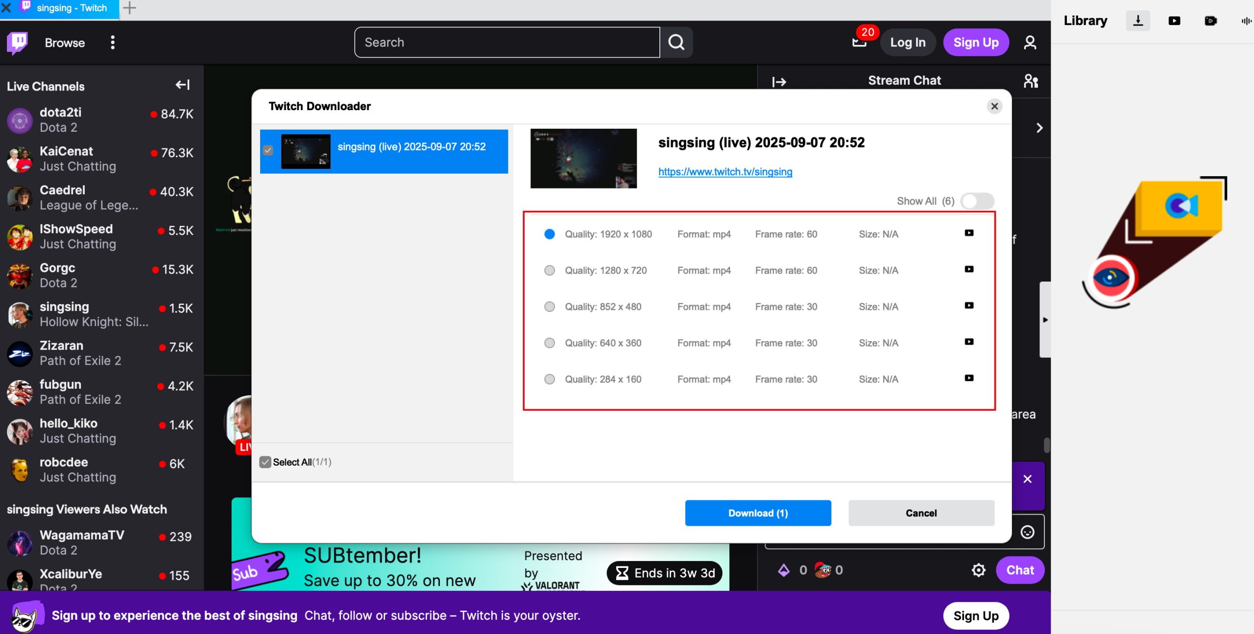This screenshot has height=634, width=1254.
Task: Toggle the Show All (6) switch
Action: click(x=977, y=201)
